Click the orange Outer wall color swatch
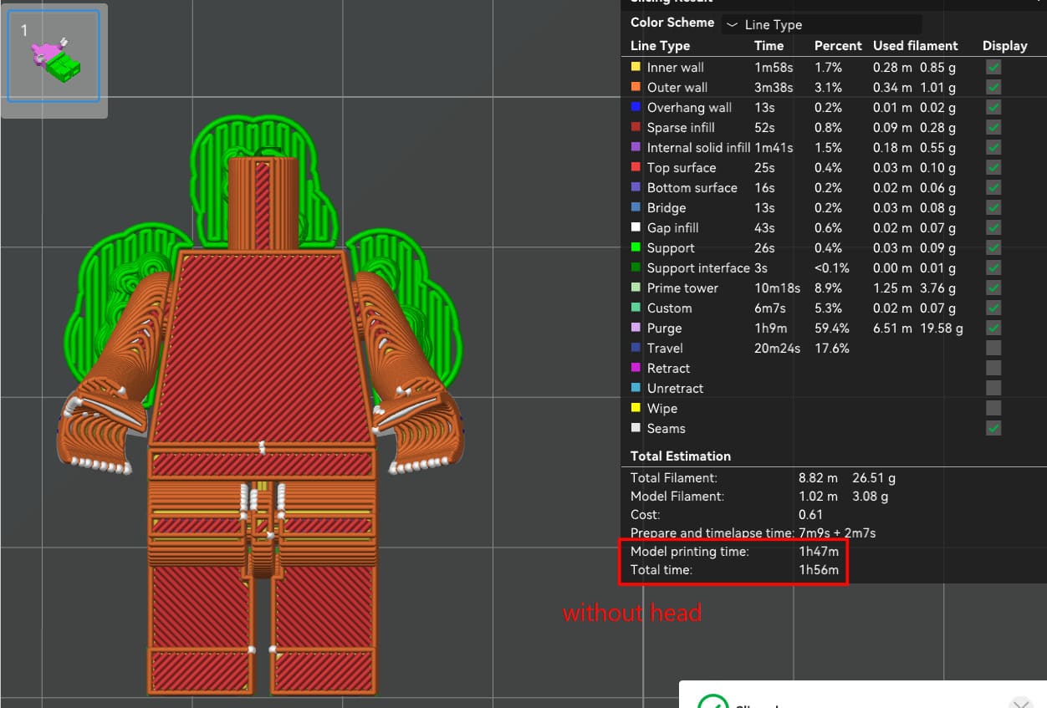 [636, 87]
